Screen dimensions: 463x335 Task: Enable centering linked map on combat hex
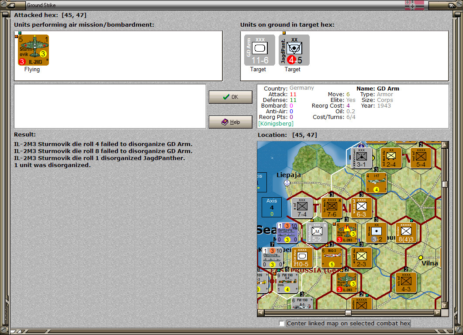tap(281, 324)
